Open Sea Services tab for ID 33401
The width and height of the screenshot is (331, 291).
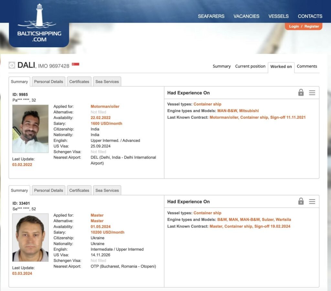[x=107, y=190]
